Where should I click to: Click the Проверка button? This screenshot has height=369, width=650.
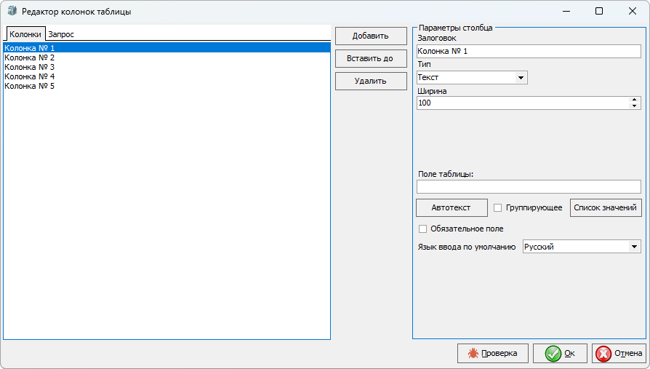click(x=493, y=353)
